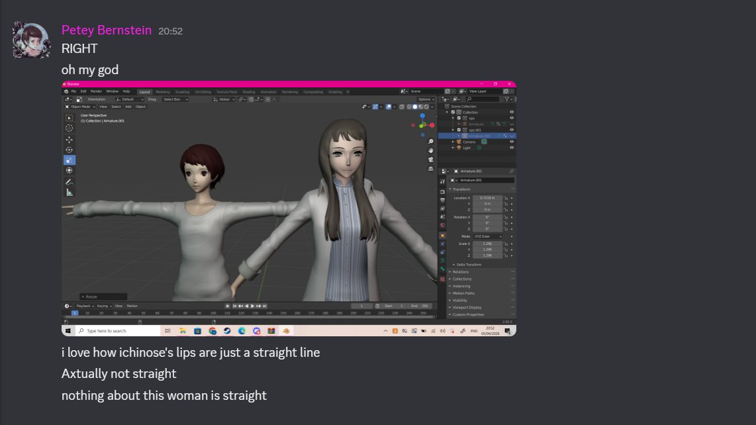
Task: Uncheck the Collection checkbox in outliner
Action: [x=453, y=112]
